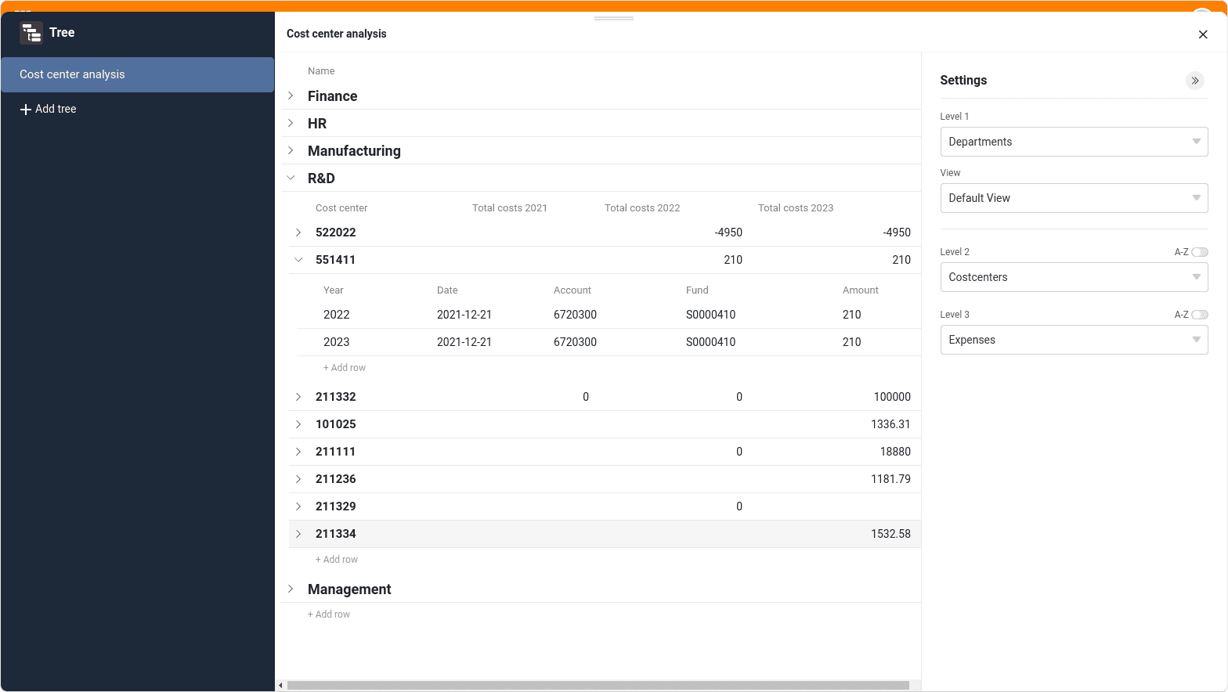Toggle A-Z sorting for Level 3
Viewport: 1228px width, 692px height.
point(1200,315)
